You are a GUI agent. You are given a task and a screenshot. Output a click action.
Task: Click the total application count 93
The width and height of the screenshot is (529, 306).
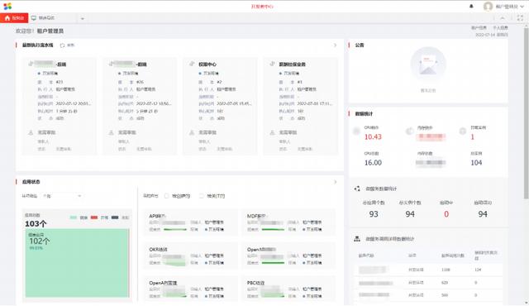(374, 214)
